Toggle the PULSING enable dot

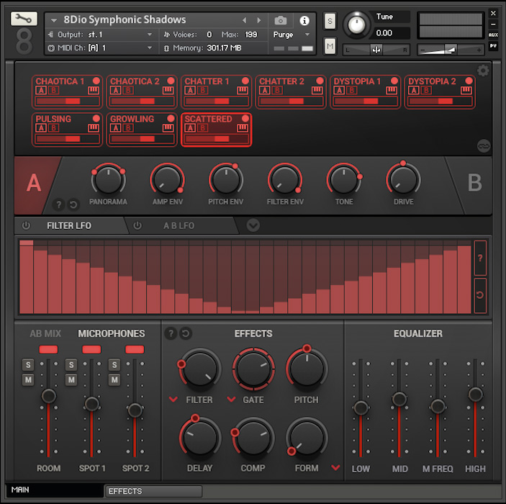[96, 119]
